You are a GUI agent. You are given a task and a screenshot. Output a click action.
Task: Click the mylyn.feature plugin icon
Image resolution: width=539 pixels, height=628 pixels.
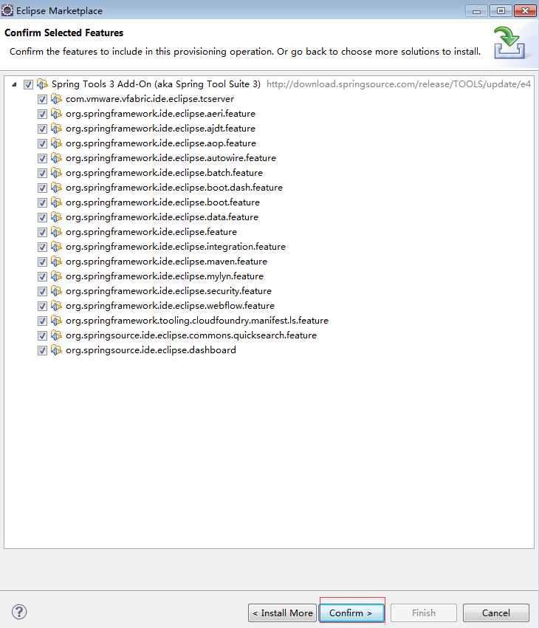click(x=56, y=276)
